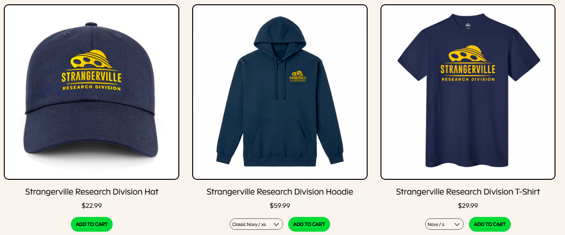The image size is (565, 235).
Task: Open the Strangerville Research Division T-Shirt title link
Action: pos(468,192)
